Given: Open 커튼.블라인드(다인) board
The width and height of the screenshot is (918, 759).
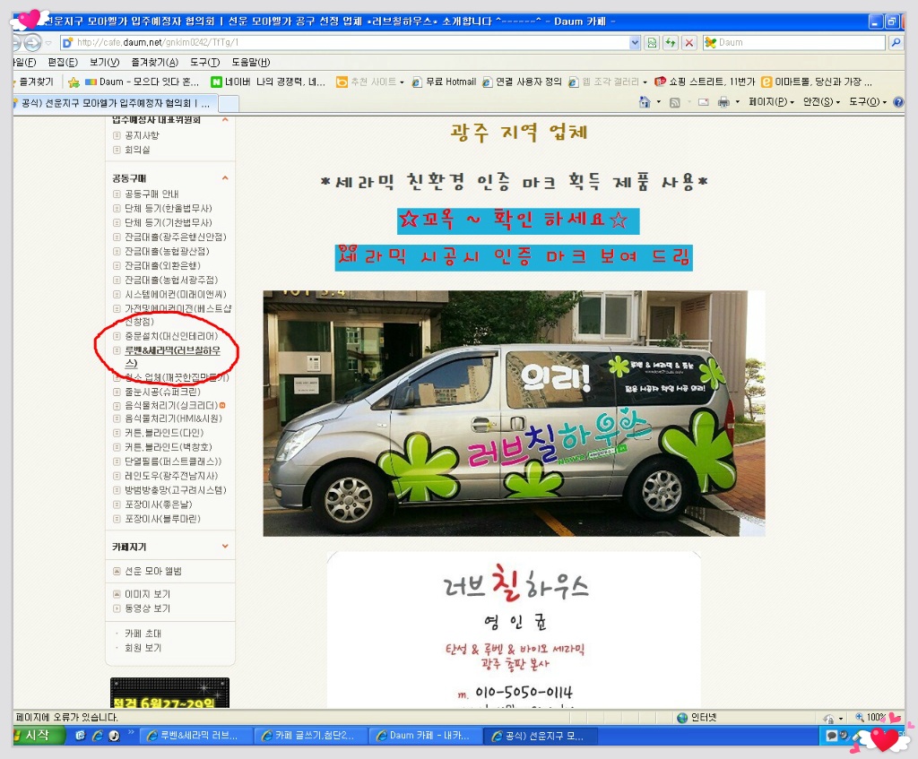Looking at the screenshot, I should pyautogui.click(x=164, y=433).
